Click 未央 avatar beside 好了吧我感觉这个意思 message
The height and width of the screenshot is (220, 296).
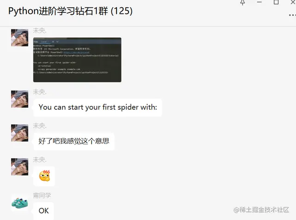(19, 133)
